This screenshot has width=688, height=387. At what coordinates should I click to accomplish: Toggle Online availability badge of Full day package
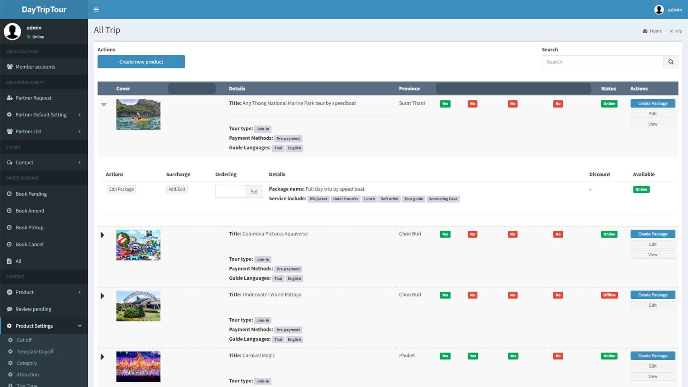pos(641,189)
